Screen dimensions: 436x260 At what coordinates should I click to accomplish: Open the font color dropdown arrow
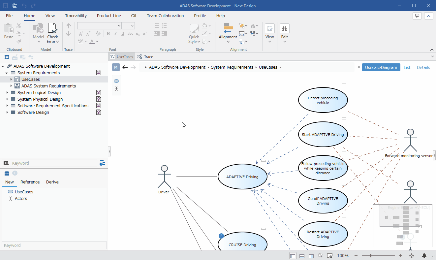(97, 42)
